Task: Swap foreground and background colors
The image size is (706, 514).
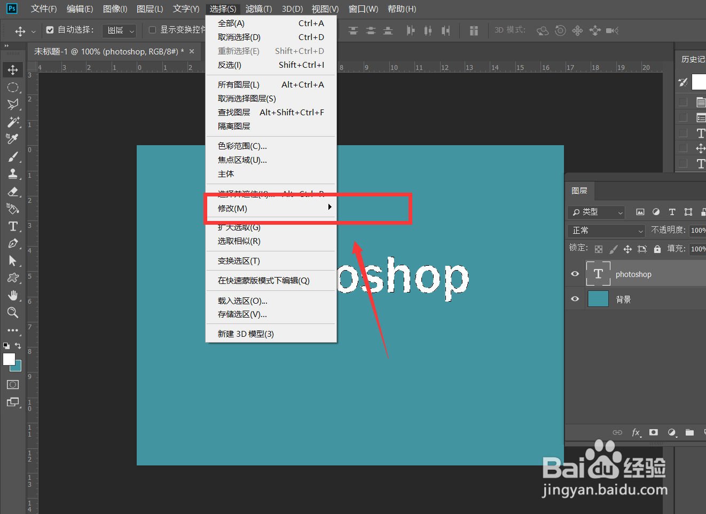Action: click(x=18, y=346)
